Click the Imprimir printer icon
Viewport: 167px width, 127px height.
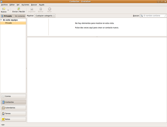[32, 9]
